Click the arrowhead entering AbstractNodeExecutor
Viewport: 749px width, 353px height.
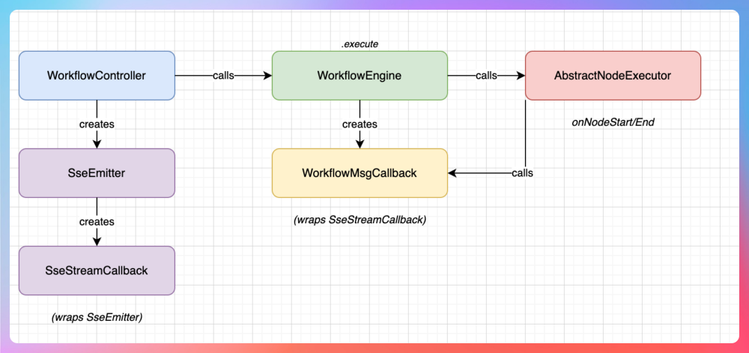tap(521, 76)
